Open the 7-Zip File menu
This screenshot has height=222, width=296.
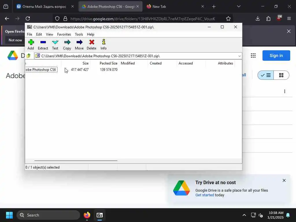(x=29, y=34)
